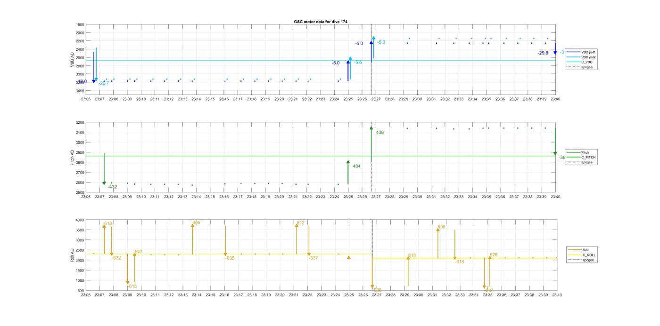Click the "-632" roll value label
The image size is (660, 326).
pos(116,258)
